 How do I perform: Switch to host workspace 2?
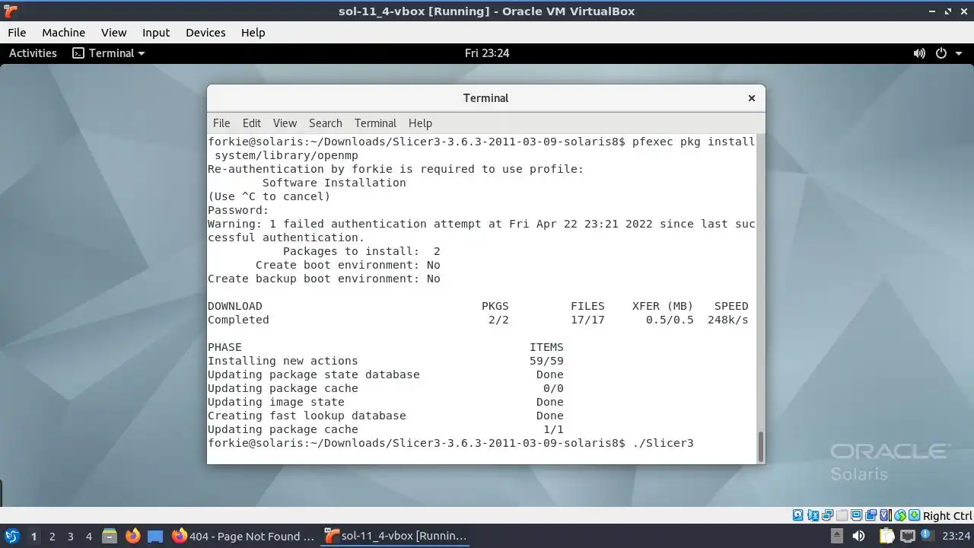[x=52, y=536]
